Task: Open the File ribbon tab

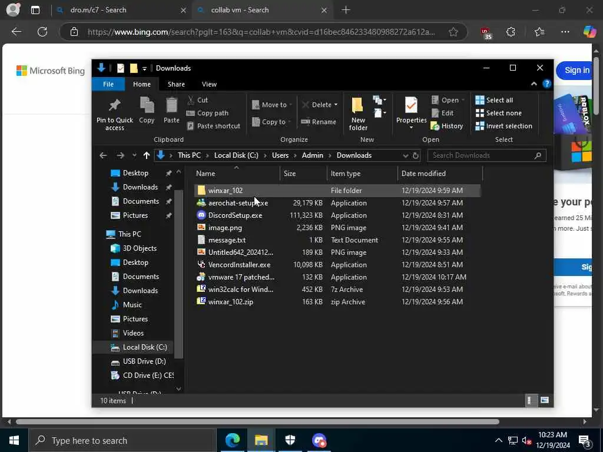Action: (x=108, y=84)
